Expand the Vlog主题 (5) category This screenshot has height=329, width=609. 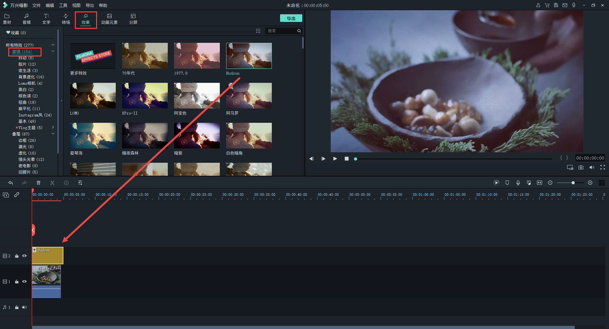(x=53, y=128)
